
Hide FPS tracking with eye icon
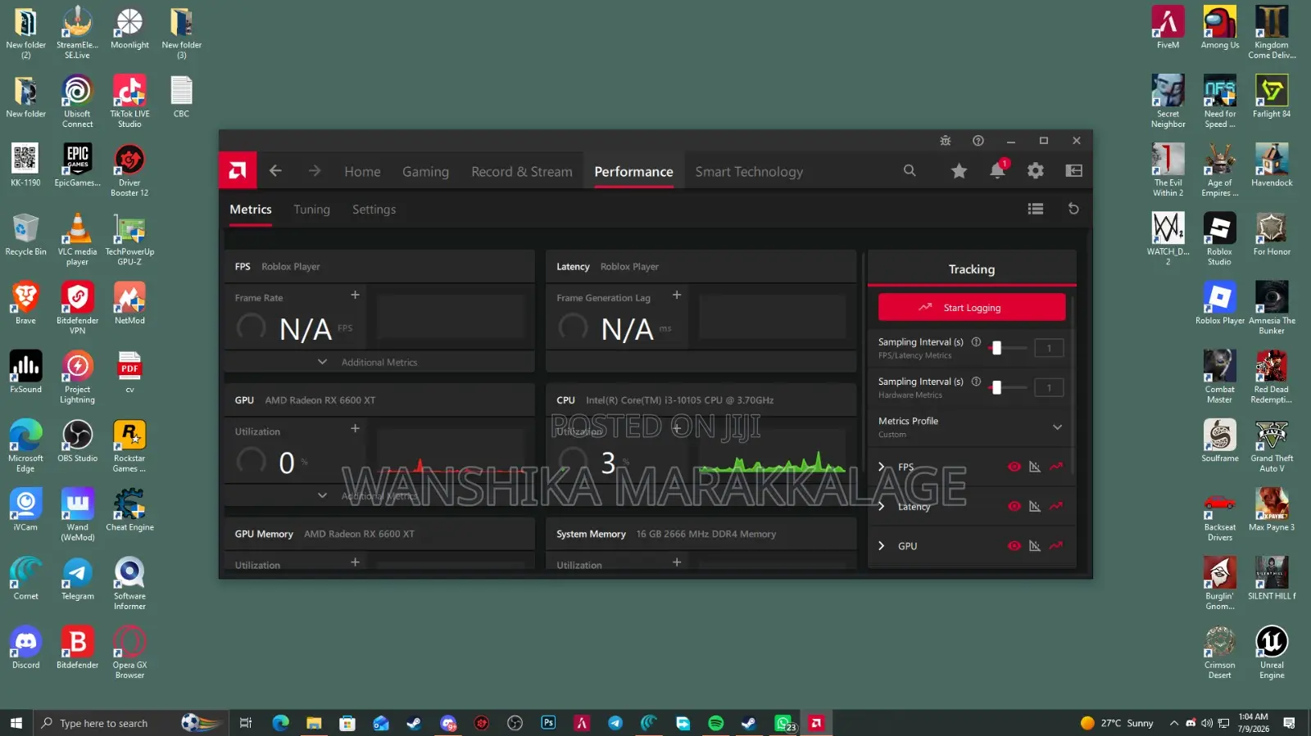click(x=1014, y=467)
